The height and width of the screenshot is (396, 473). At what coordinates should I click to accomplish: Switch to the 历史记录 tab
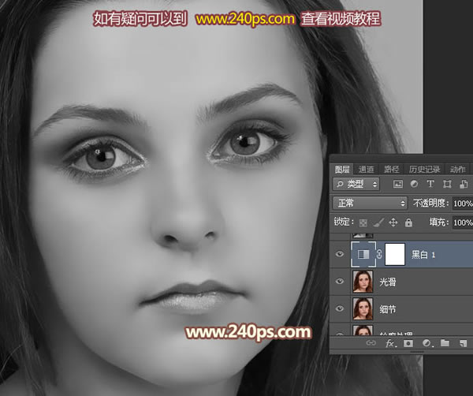(424, 170)
